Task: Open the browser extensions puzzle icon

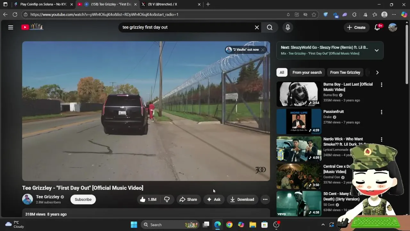Action: coord(354,14)
